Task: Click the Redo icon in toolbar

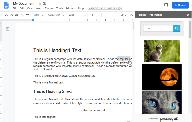Action: point(11,15)
